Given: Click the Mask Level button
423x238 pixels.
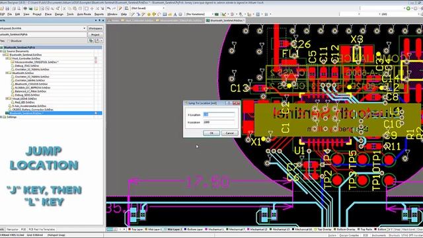Looking at the screenshot, I should coord(408,229).
